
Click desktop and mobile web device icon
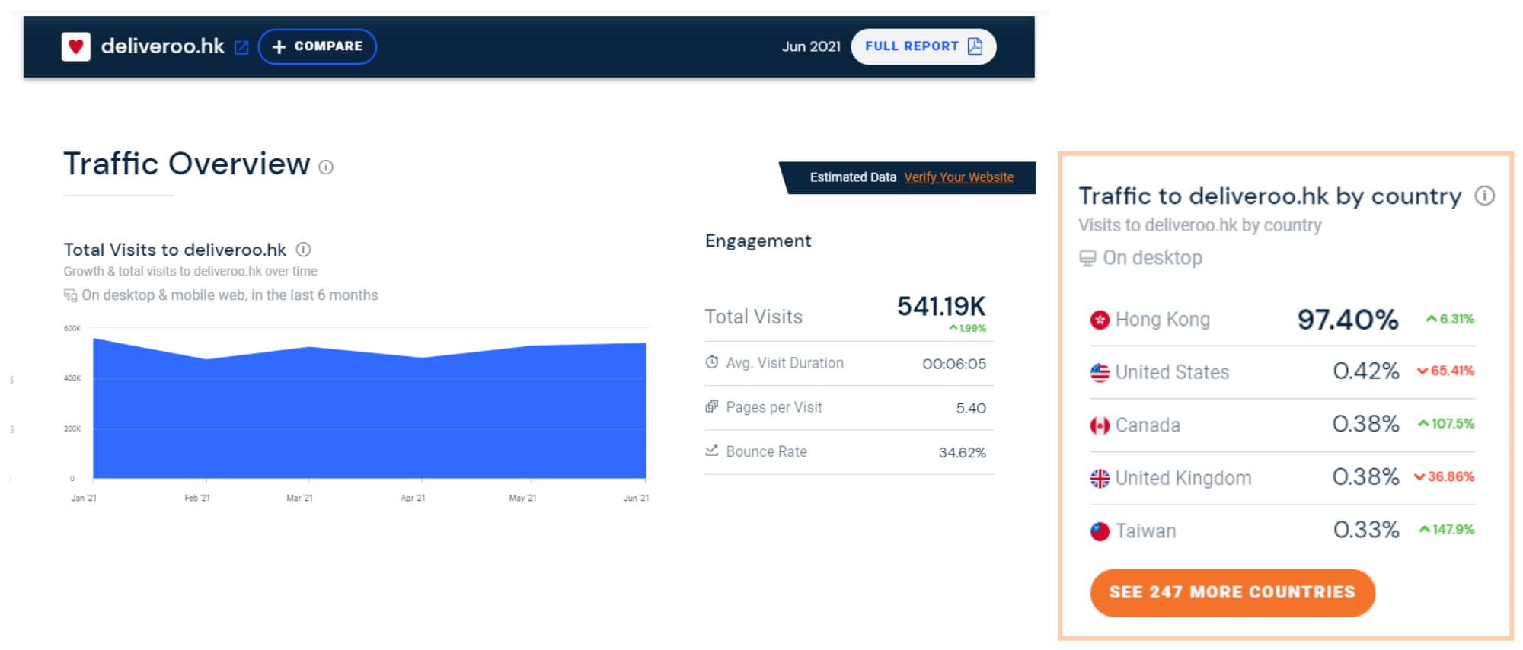pos(70,295)
